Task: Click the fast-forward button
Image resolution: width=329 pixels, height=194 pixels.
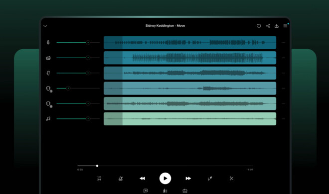Action: pos(188,178)
